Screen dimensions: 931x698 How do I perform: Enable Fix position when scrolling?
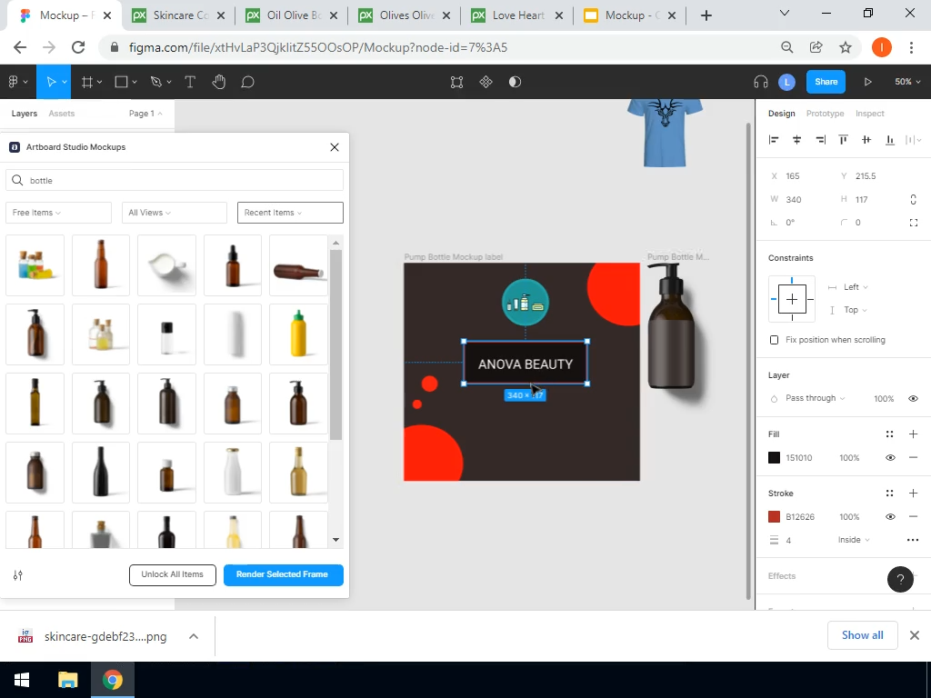[x=775, y=340]
